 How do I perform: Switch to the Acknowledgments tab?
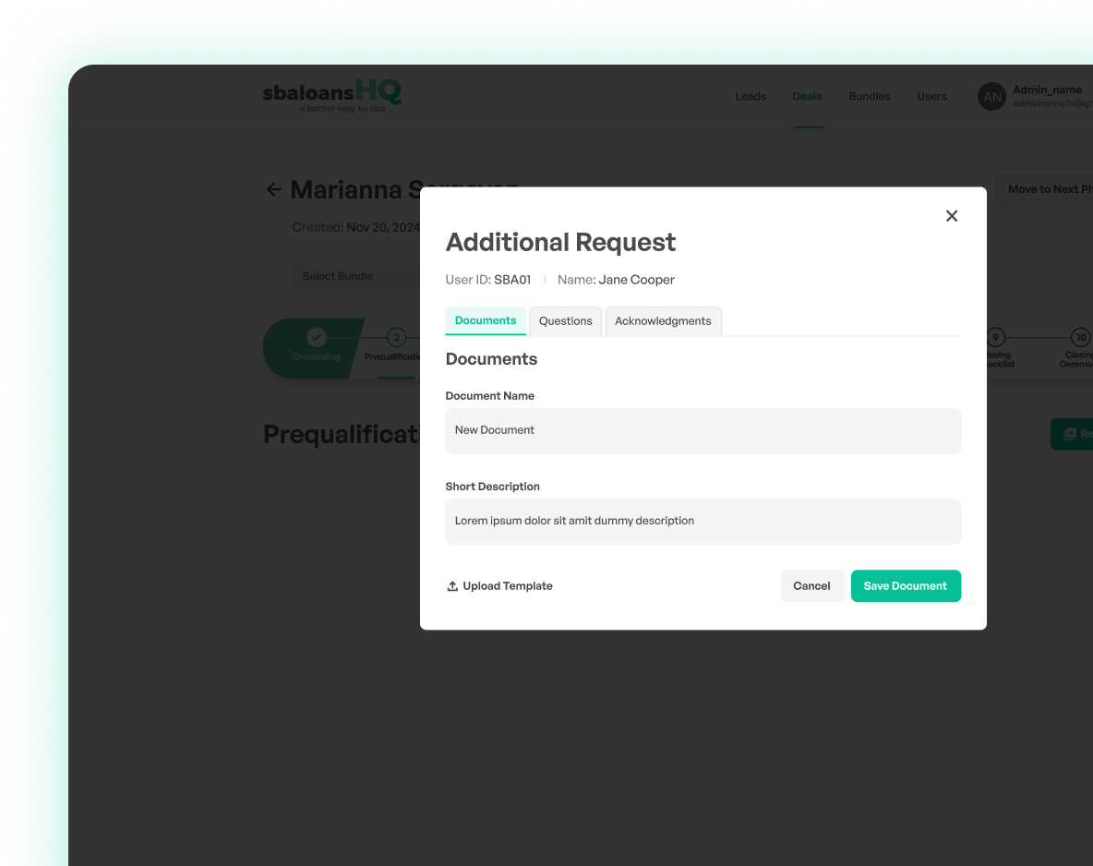point(663,320)
